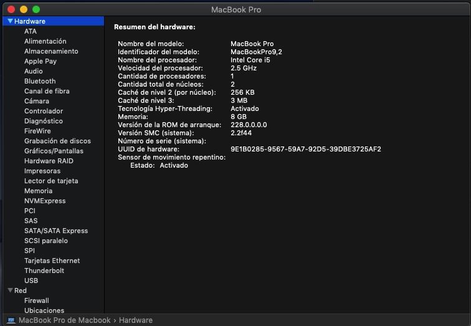Open the Controlador entry

pyautogui.click(x=44, y=111)
